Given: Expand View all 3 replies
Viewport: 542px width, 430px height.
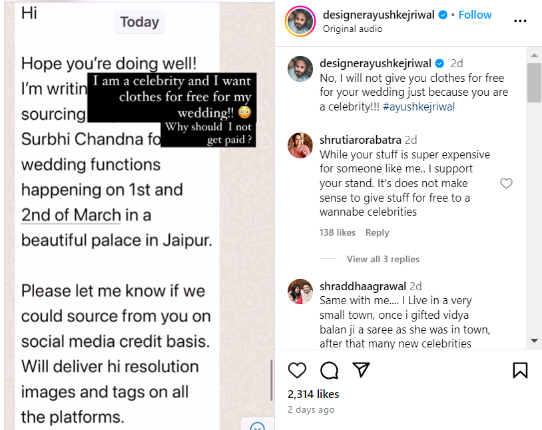Looking at the screenshot, I should point(383,259).
